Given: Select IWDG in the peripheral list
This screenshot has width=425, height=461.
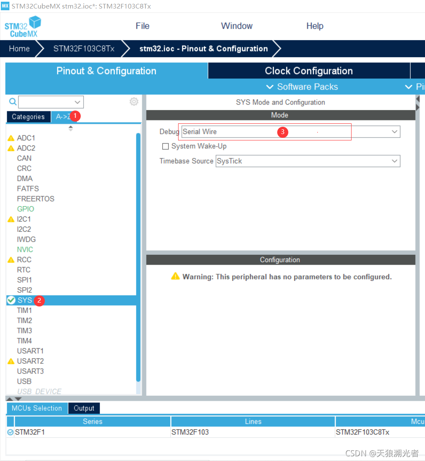Looking at the screenshot, I should pos(26,239).
